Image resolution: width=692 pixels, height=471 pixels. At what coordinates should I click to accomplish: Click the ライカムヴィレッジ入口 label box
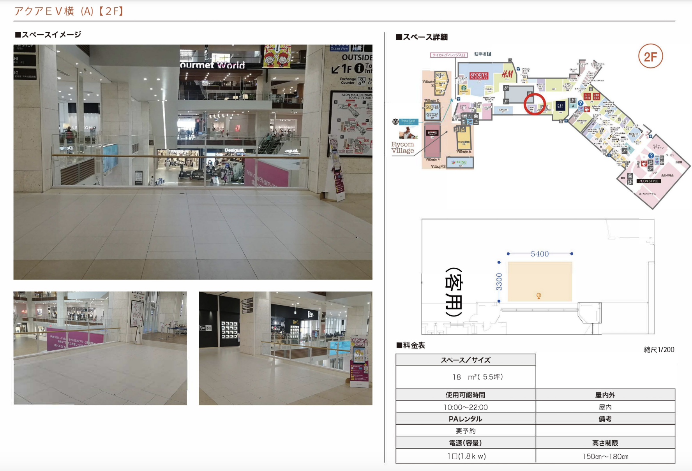point(449,55)
